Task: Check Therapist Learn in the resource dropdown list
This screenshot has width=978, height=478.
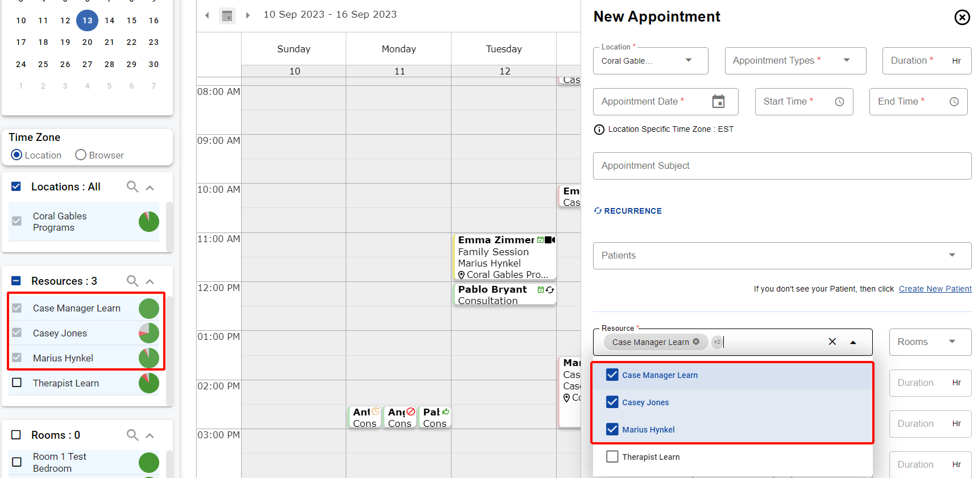Action: [612, 456]
